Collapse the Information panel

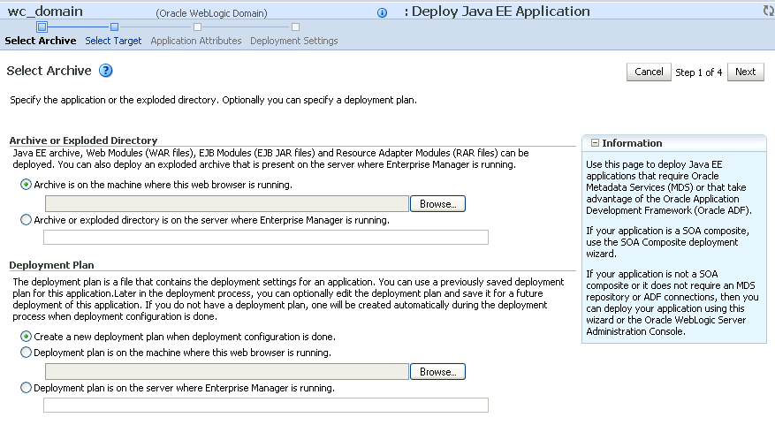click(595, 143)
